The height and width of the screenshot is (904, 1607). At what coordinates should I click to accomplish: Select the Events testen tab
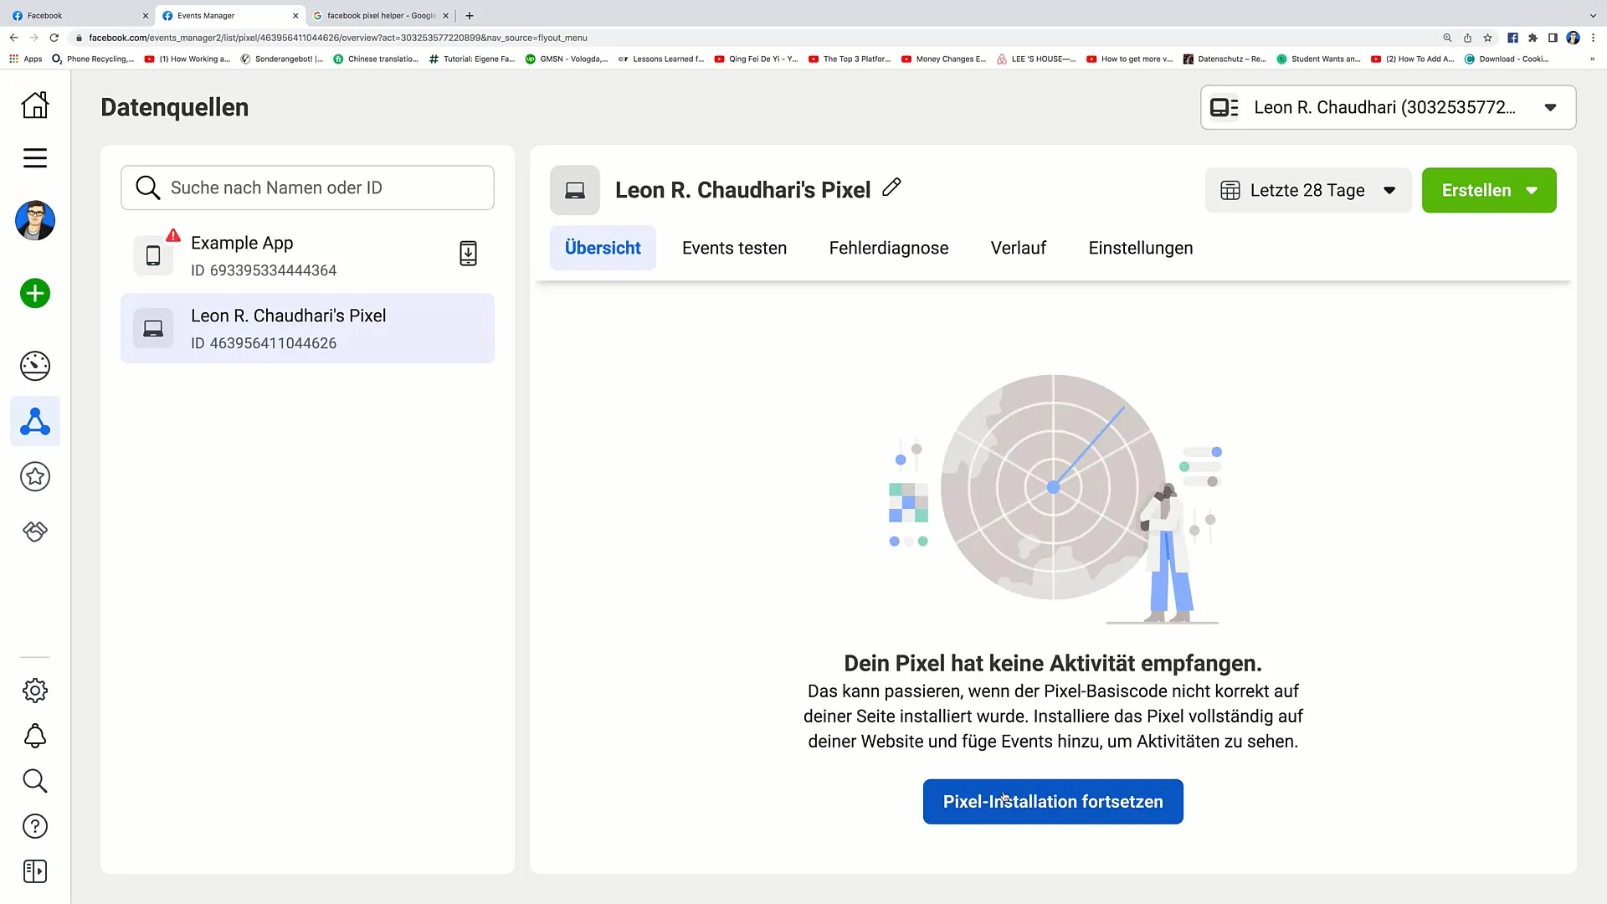734,247
